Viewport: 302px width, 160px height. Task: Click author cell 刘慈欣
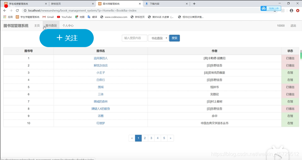point(214,94)
